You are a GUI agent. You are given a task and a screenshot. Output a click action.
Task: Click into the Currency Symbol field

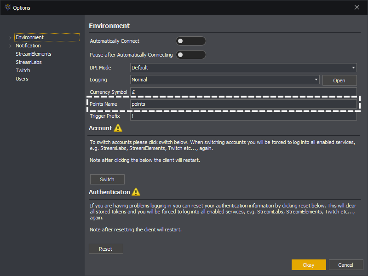coord(243,92)
